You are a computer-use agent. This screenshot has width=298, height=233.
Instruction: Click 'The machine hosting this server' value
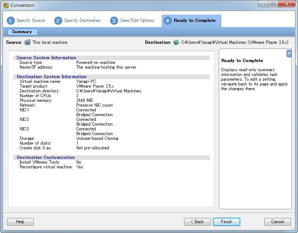106,67
